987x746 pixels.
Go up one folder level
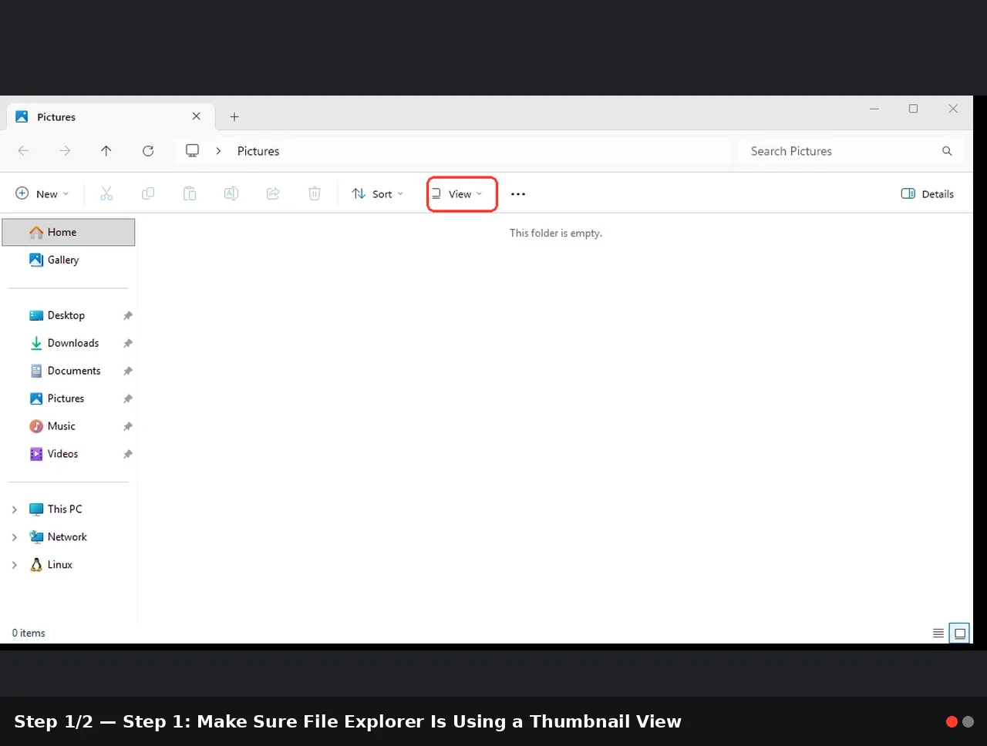(x=106, y=151)
